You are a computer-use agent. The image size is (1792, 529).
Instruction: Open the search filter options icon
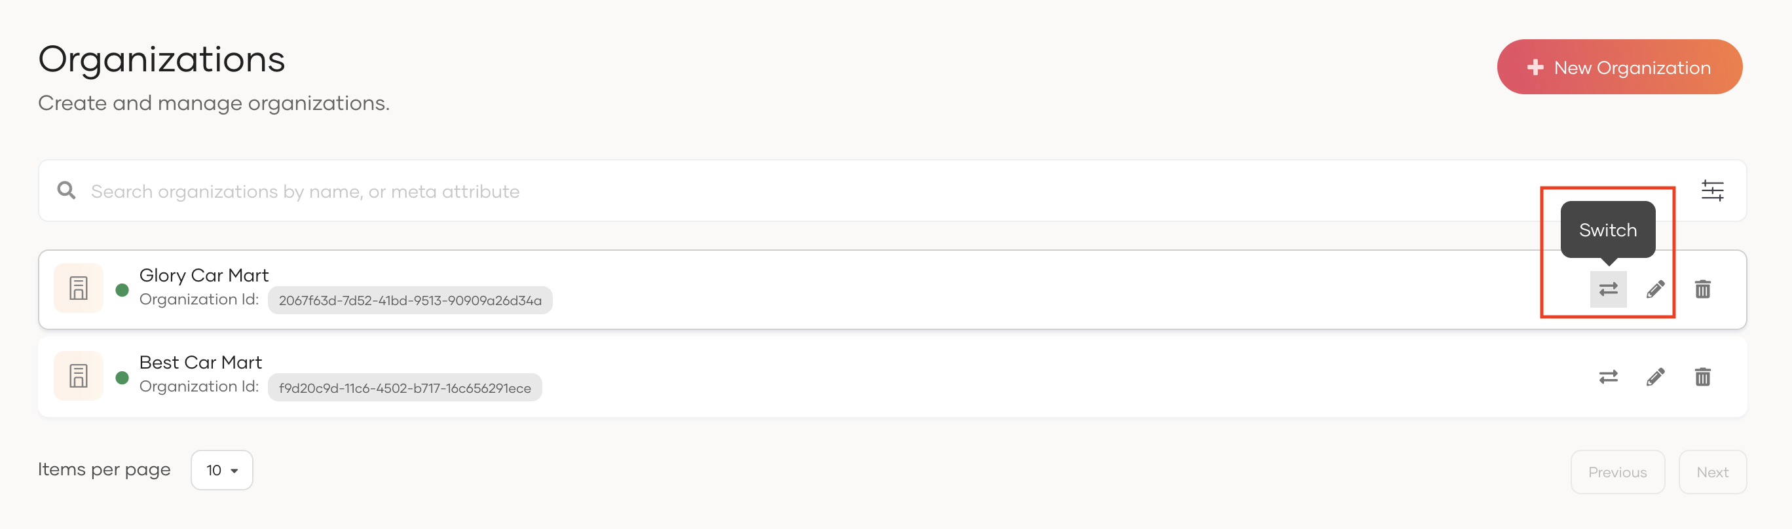pyautogui.click(x=1712, y=191)
